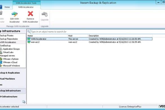Click the Edit WAN Accelerator icon

14,14
